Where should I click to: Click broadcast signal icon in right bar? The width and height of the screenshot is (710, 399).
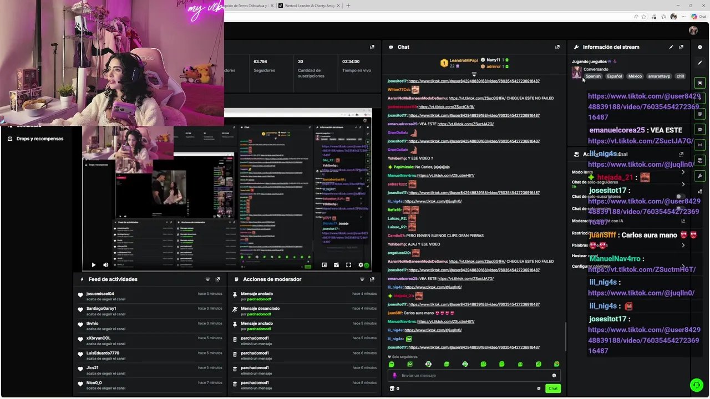[700, 145]
